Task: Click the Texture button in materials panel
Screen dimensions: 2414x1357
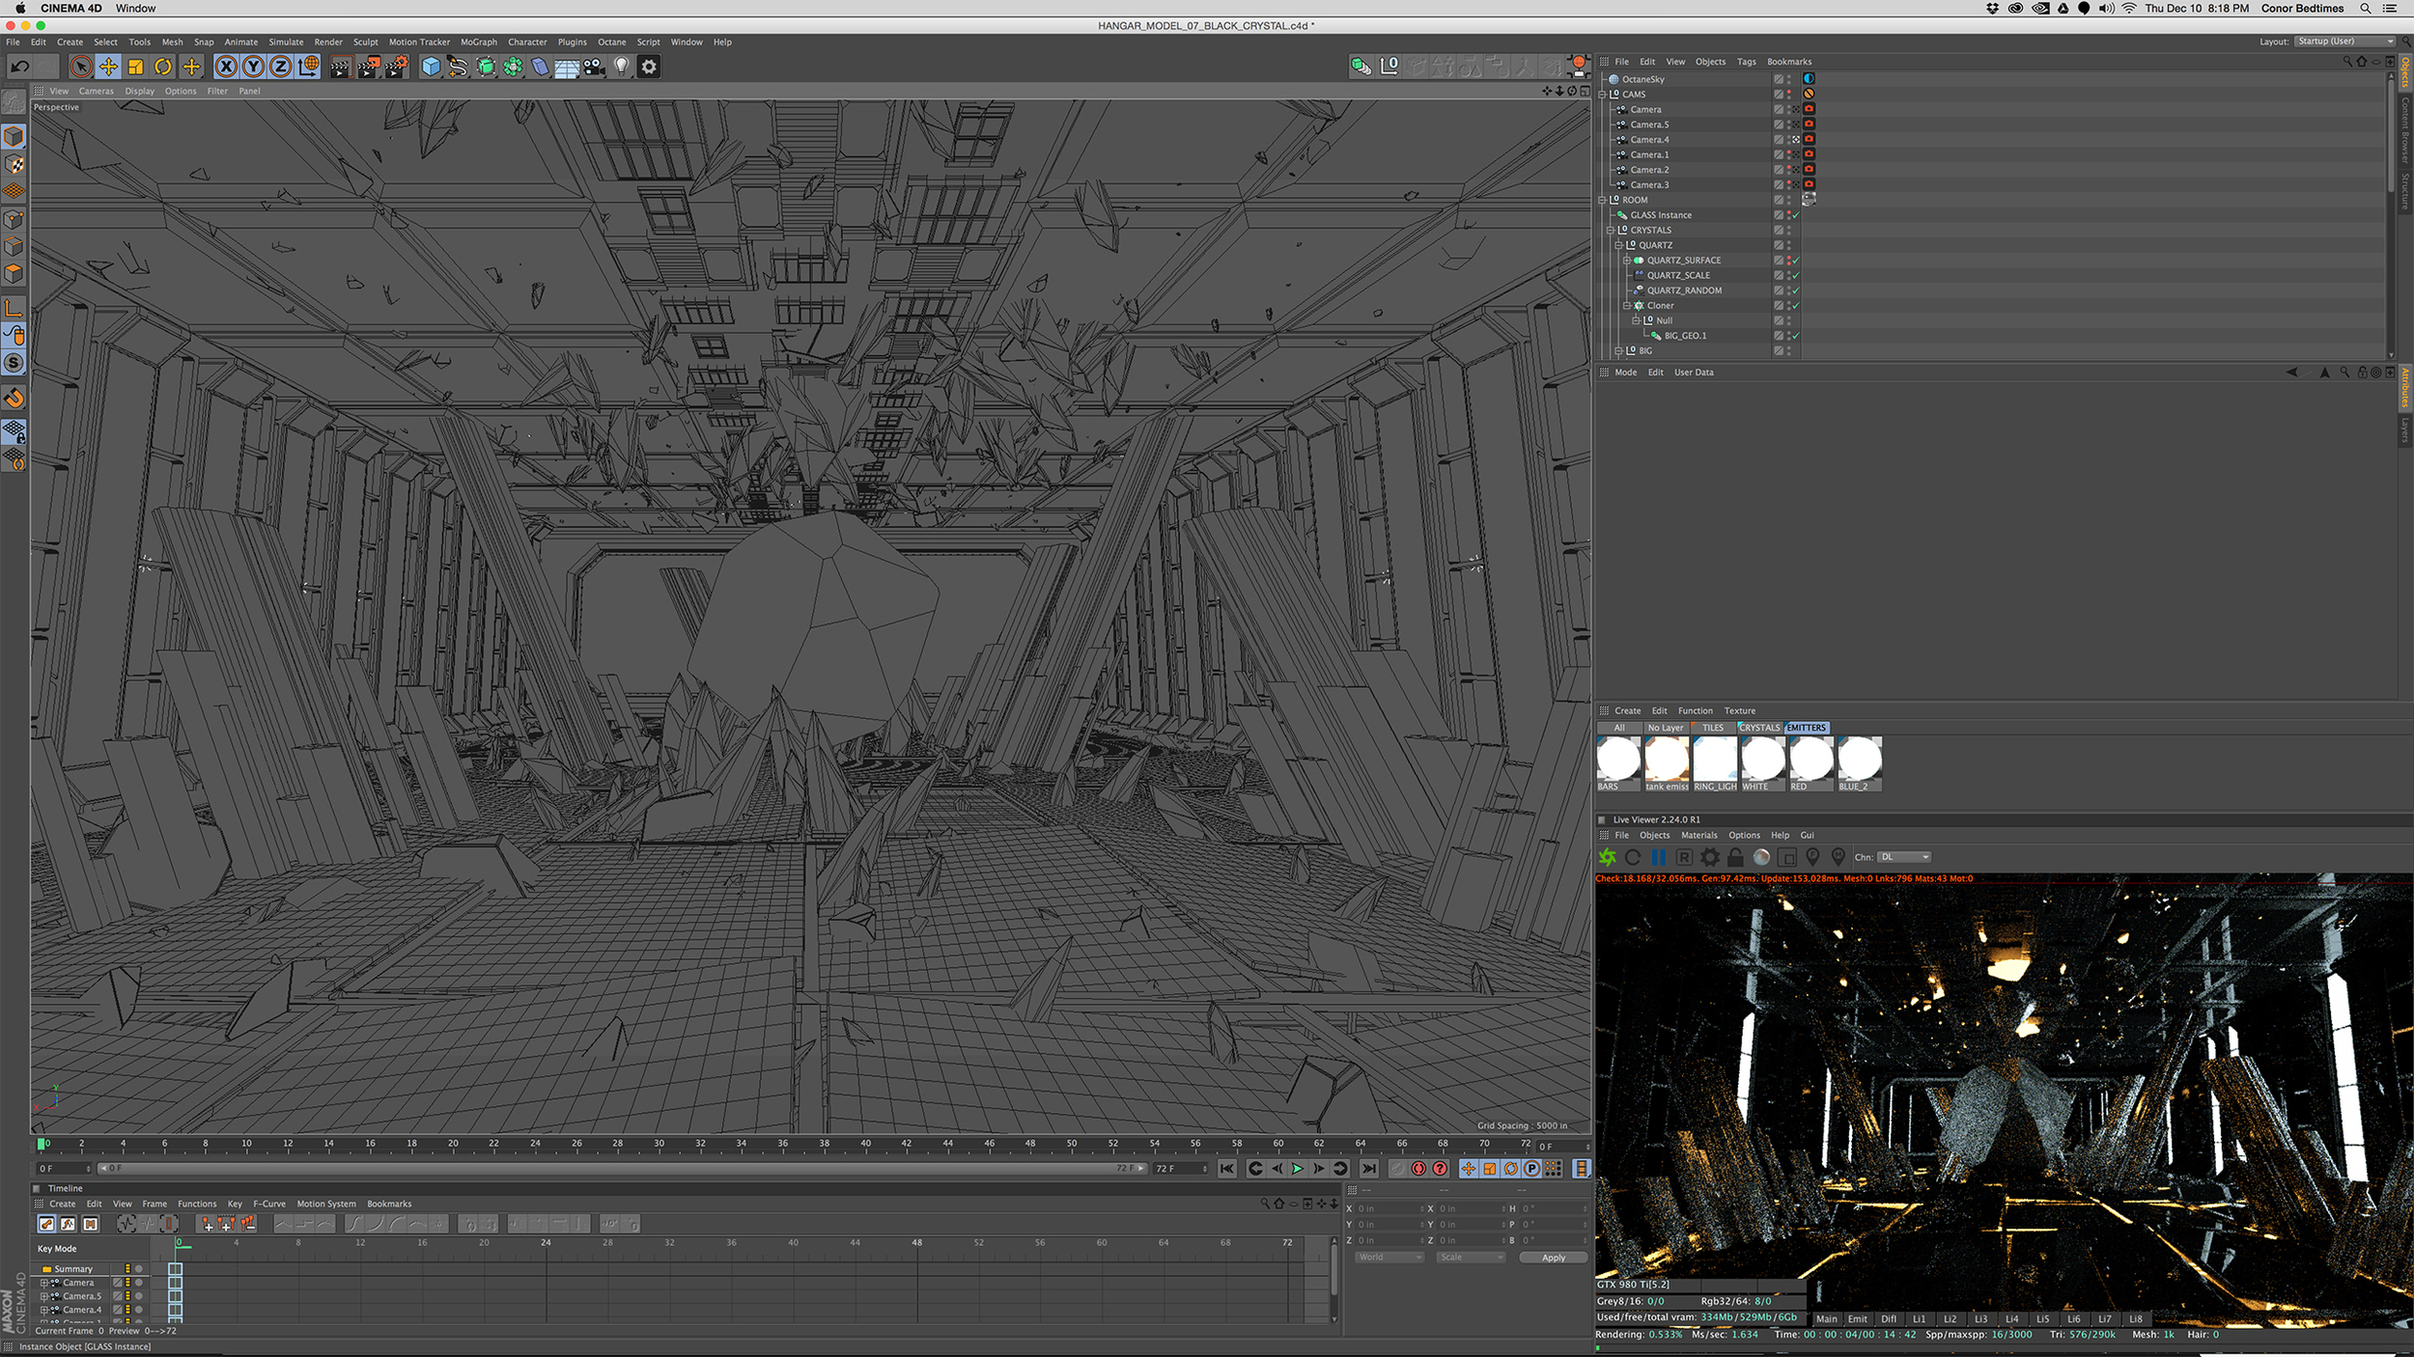Action: coord(1737,710)
